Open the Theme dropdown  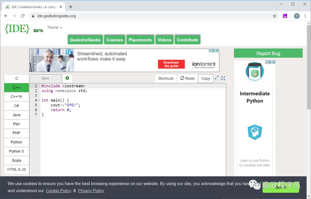[54, 28]
